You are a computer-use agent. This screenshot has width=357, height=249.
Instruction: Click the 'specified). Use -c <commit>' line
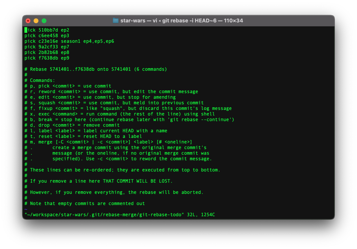(118, 159)
